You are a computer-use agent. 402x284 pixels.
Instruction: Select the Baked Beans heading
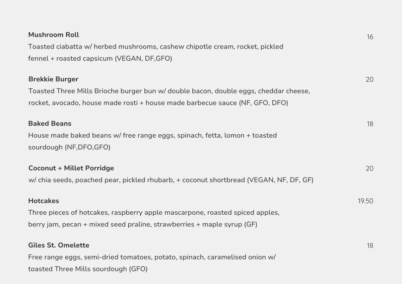(x=50, y=124)
